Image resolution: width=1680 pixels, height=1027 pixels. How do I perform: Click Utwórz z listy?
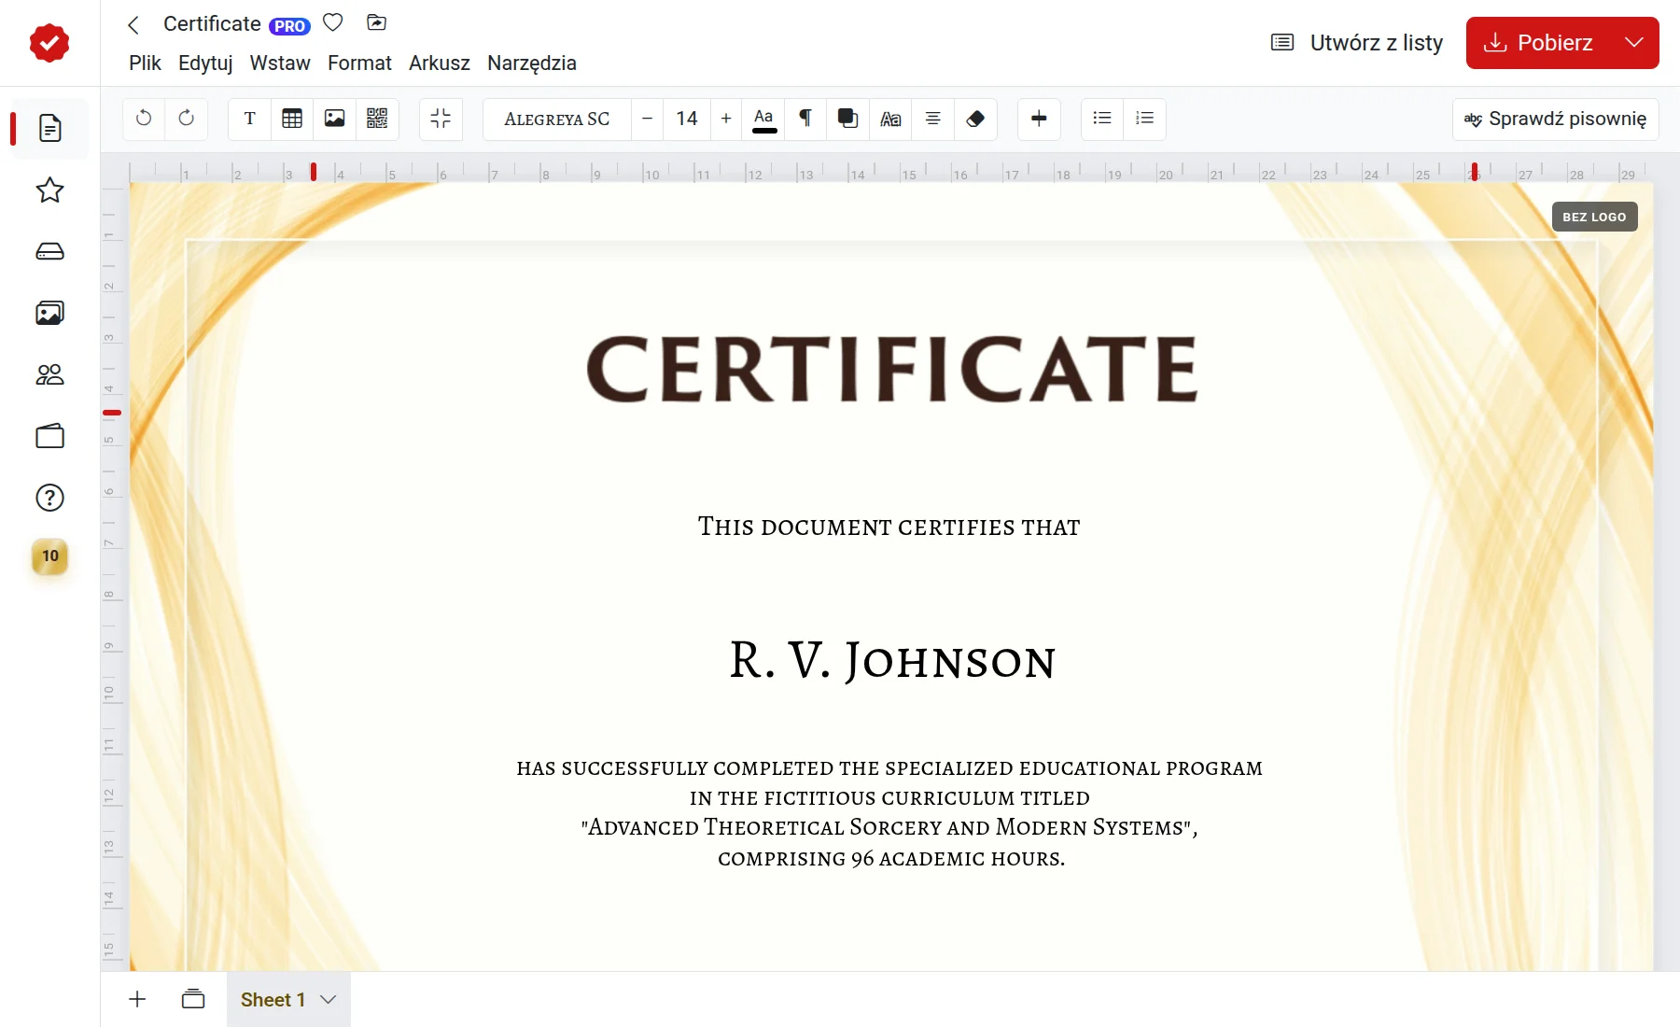[x=1357, y=42]
